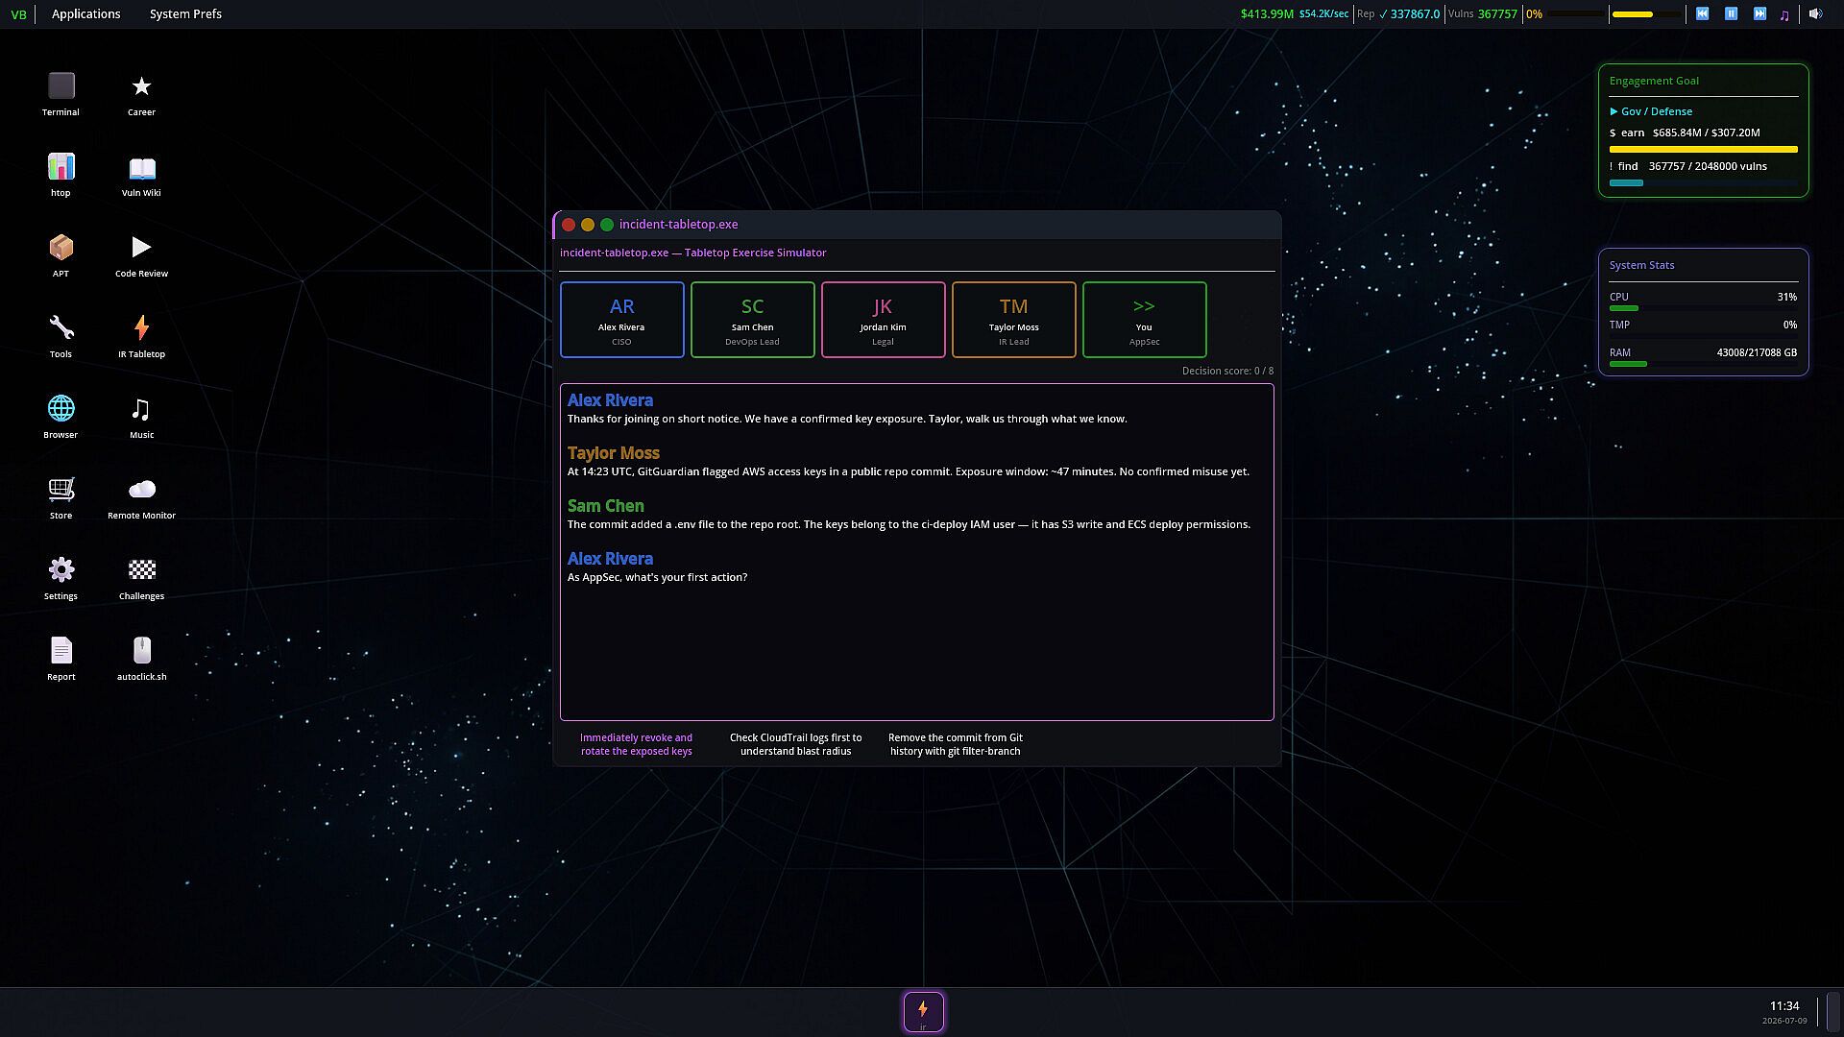Click the CPU usage bar in System Stats
The height and width of the screenshot is (1037, 1844).
[x=1703, y=308]
